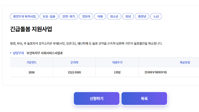This screenshot has width=199, height=112.
Task: Select the 중앙부처 복지사업 tag
Action: tap(24, 16)
